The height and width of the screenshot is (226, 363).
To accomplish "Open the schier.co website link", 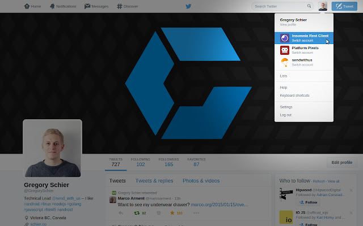I will coord(39,224).
